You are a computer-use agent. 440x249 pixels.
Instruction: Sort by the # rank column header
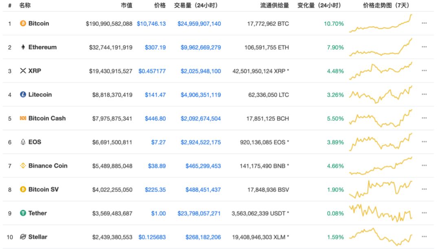click(9, 5)
